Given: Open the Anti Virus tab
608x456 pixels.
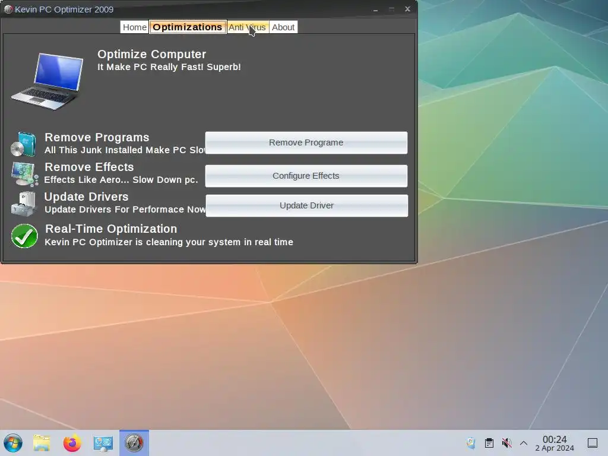Looking at the screenshot, I should 248,27.
